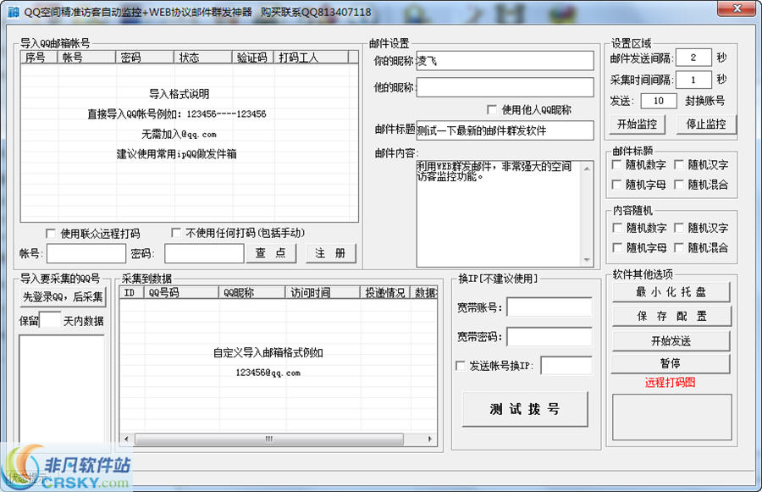
Task: Click the app icon in title bar
Action: [13, 11]
